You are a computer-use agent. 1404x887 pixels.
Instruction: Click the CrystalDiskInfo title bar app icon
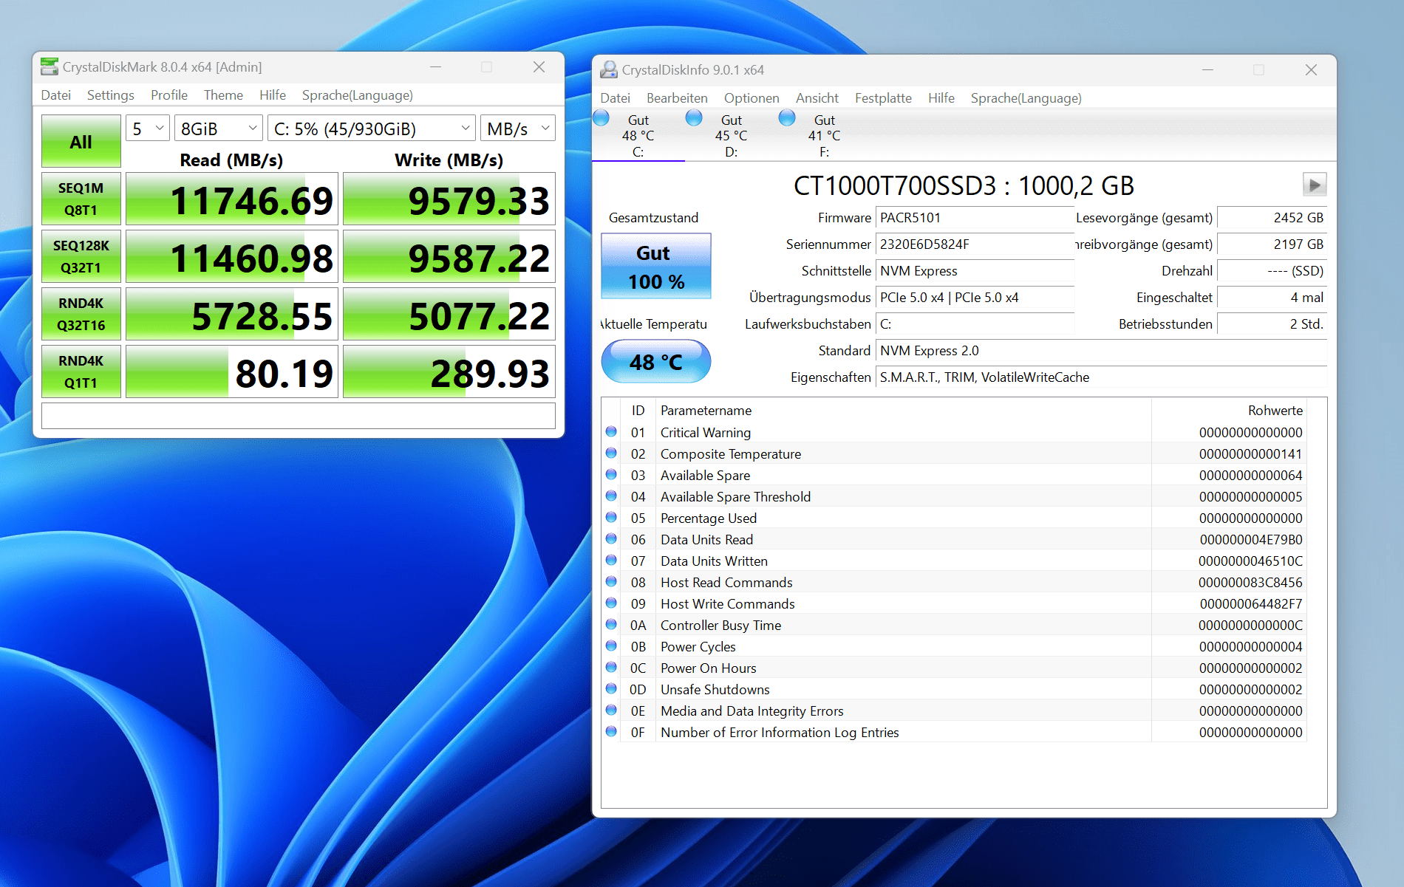click(609, 70)
